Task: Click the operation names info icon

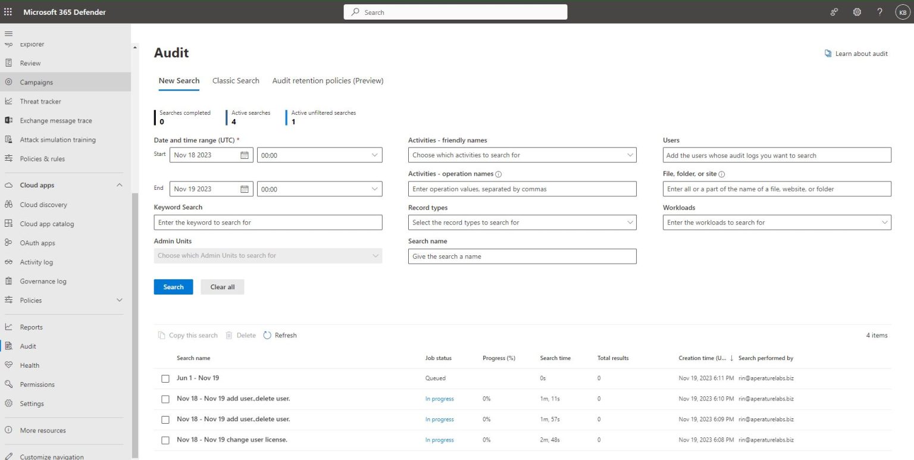Action: coord(499,174)
